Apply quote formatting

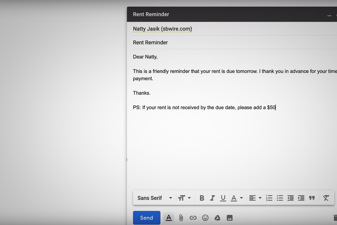[x=312, y=198]
